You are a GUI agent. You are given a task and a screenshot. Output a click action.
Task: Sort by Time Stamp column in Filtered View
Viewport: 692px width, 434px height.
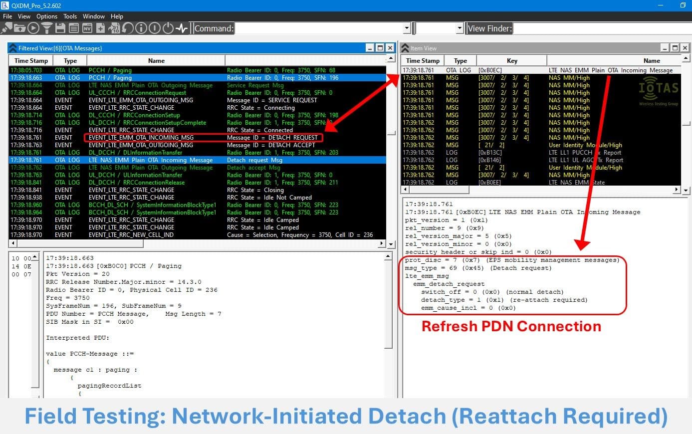[x=31, y=61]
